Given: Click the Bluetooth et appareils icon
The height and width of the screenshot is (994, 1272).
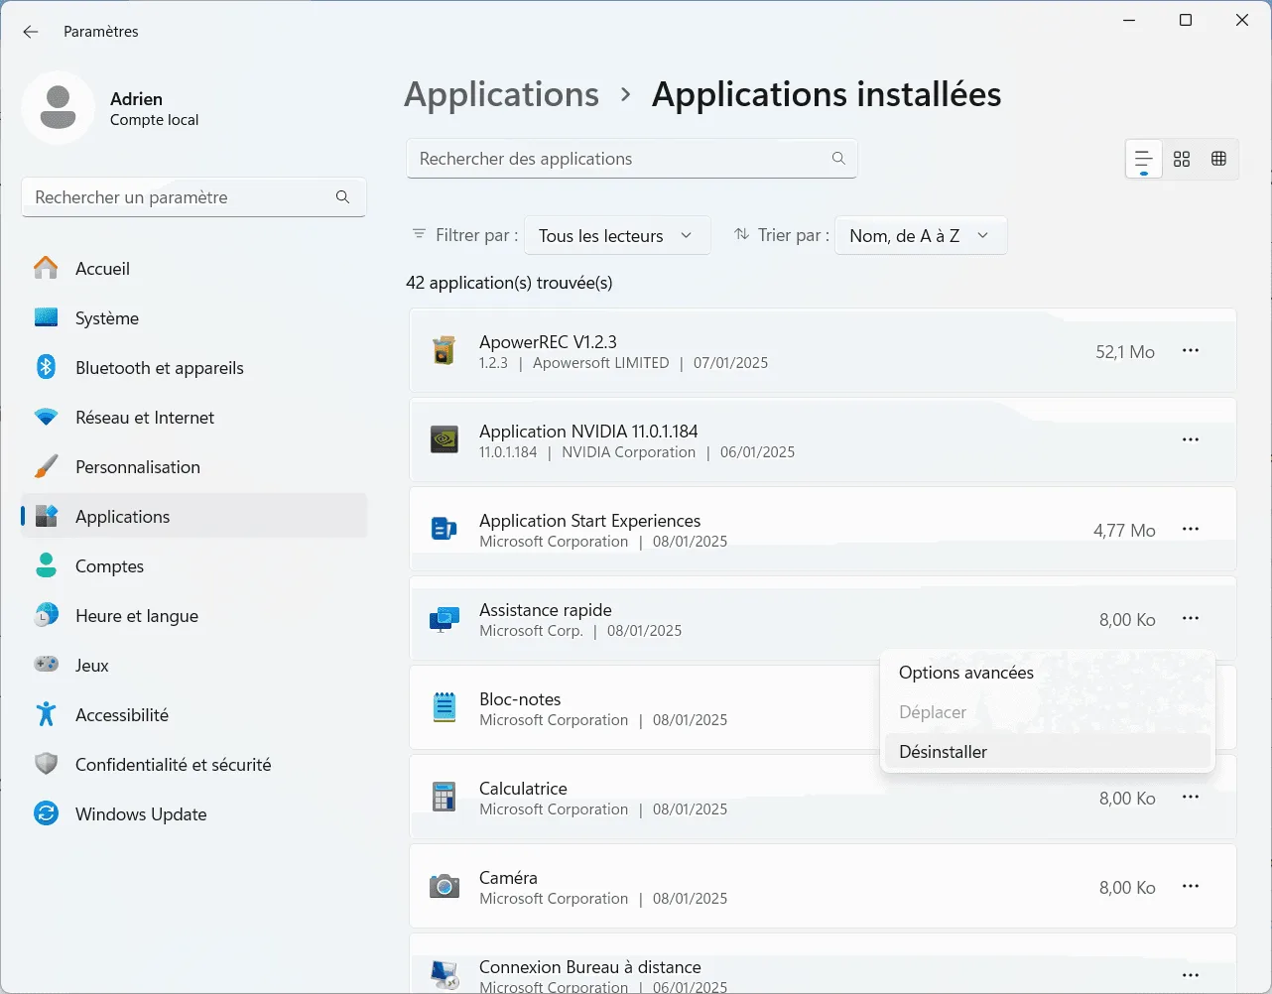Looking at the screenshot, I should click(x=47, y=367).
